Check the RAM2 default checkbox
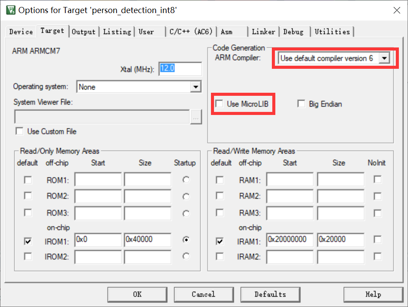 pyautogui.click(x=220, y=196)
